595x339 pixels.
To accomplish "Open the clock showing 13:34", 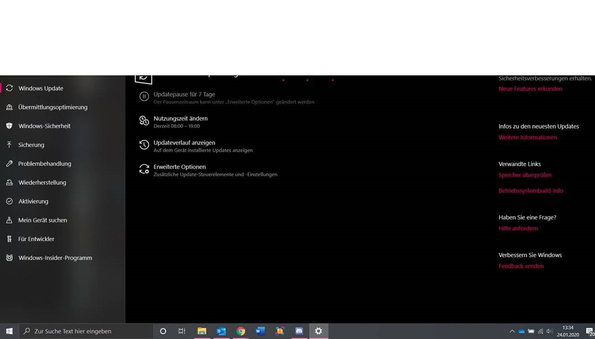I will tap(568, 331).
